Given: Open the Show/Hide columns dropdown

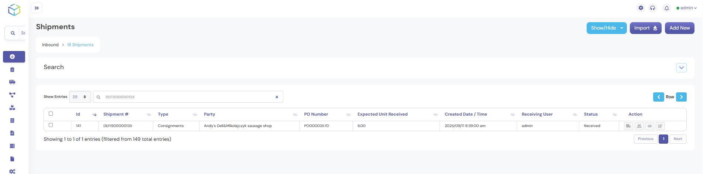Looking at the screenshot, I should click(x=606, y=28).
